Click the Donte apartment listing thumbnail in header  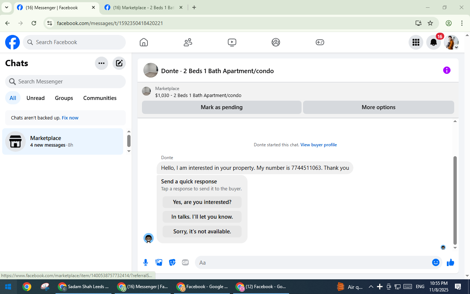(x=151, y=70)
